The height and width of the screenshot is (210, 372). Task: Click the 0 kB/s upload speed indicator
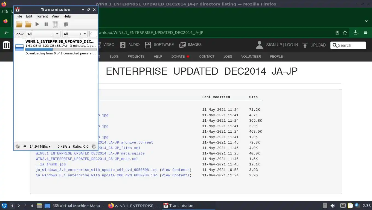tap(64, 146)
